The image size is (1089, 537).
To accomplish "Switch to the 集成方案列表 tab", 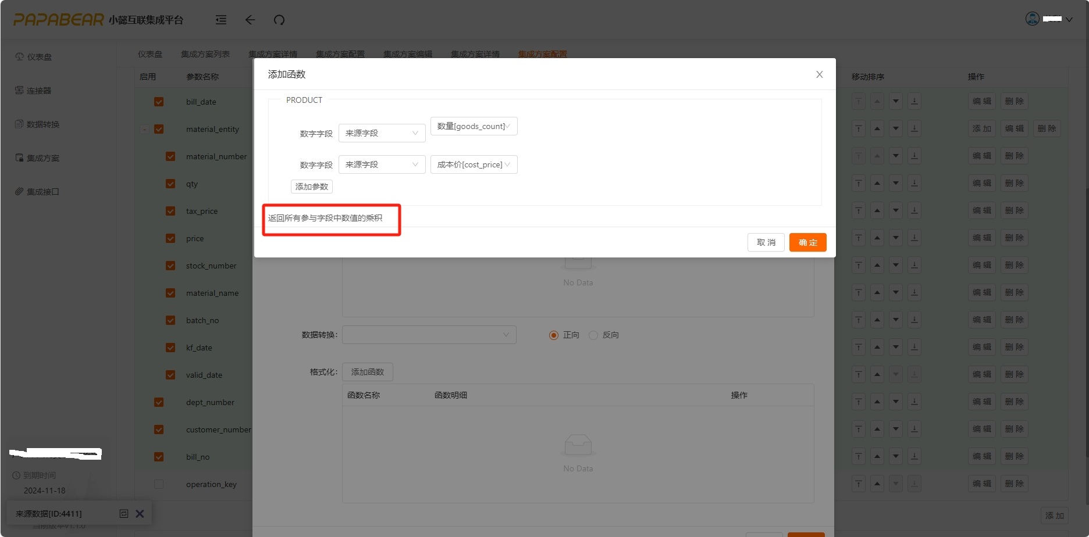I will point(205,54).
